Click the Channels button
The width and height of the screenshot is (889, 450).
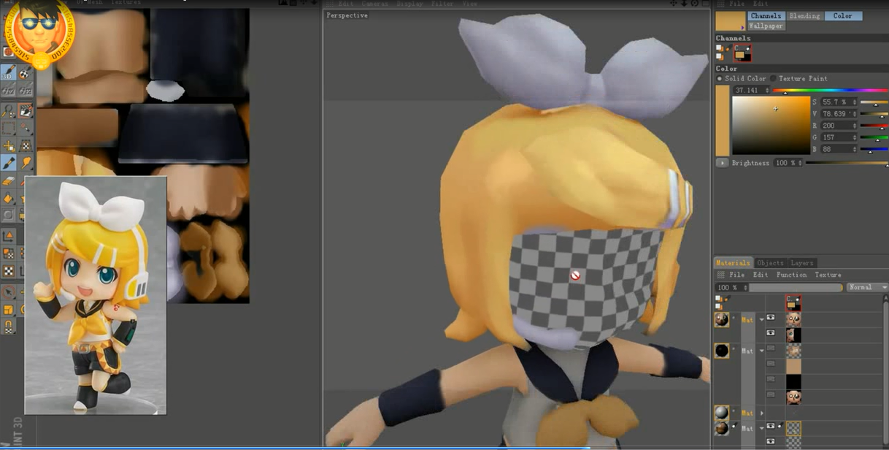coord(766,15)
